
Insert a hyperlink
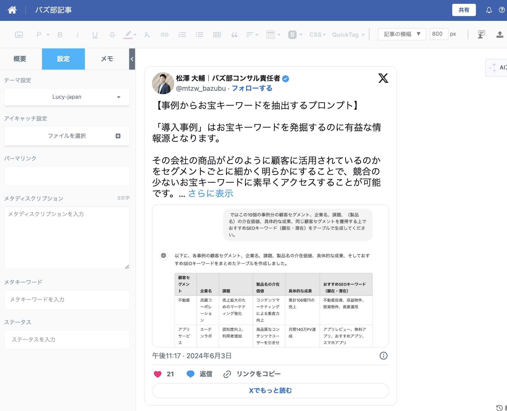tap(164, 35)
